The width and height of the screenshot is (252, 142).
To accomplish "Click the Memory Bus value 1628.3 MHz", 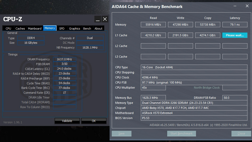I will (x=153, y=98).
